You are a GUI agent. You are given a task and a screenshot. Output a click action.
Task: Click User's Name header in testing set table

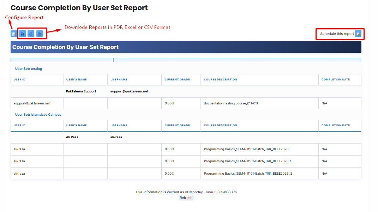[77, 79]
